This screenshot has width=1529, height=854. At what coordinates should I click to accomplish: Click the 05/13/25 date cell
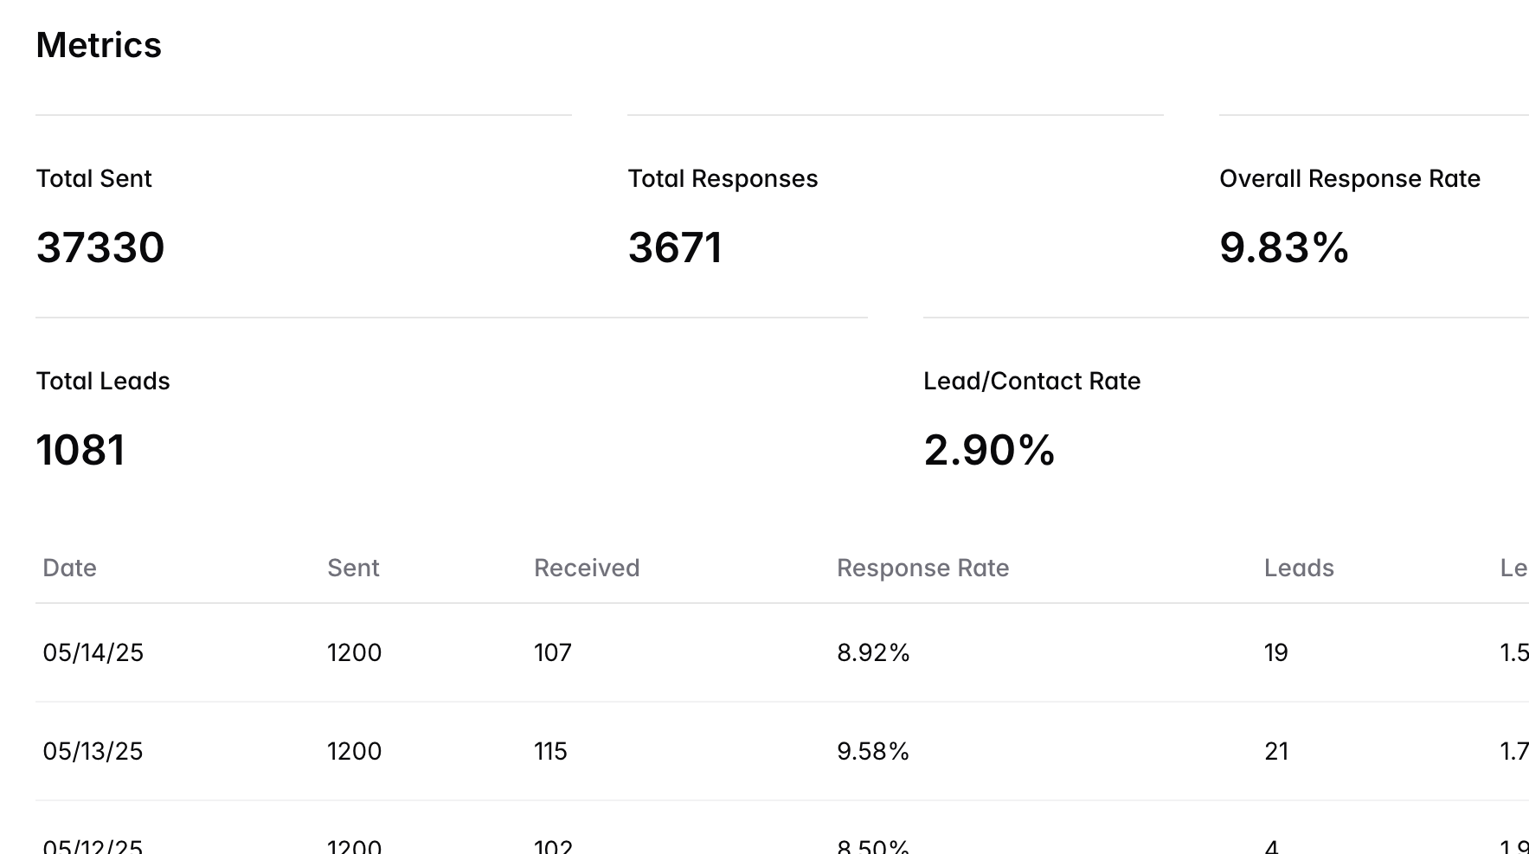(93, 751)
